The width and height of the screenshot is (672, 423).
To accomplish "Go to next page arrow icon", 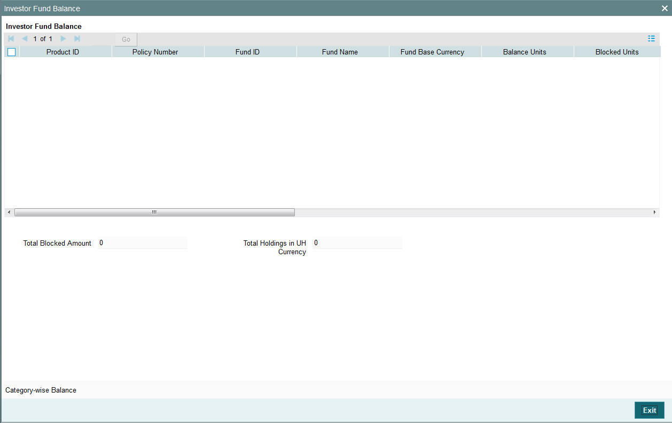I will tap(63, 39).
